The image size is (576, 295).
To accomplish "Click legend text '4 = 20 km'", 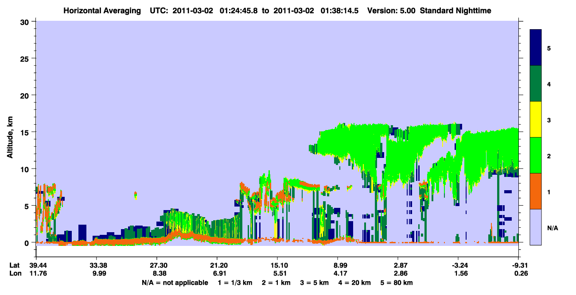I will tap(354, 283).
